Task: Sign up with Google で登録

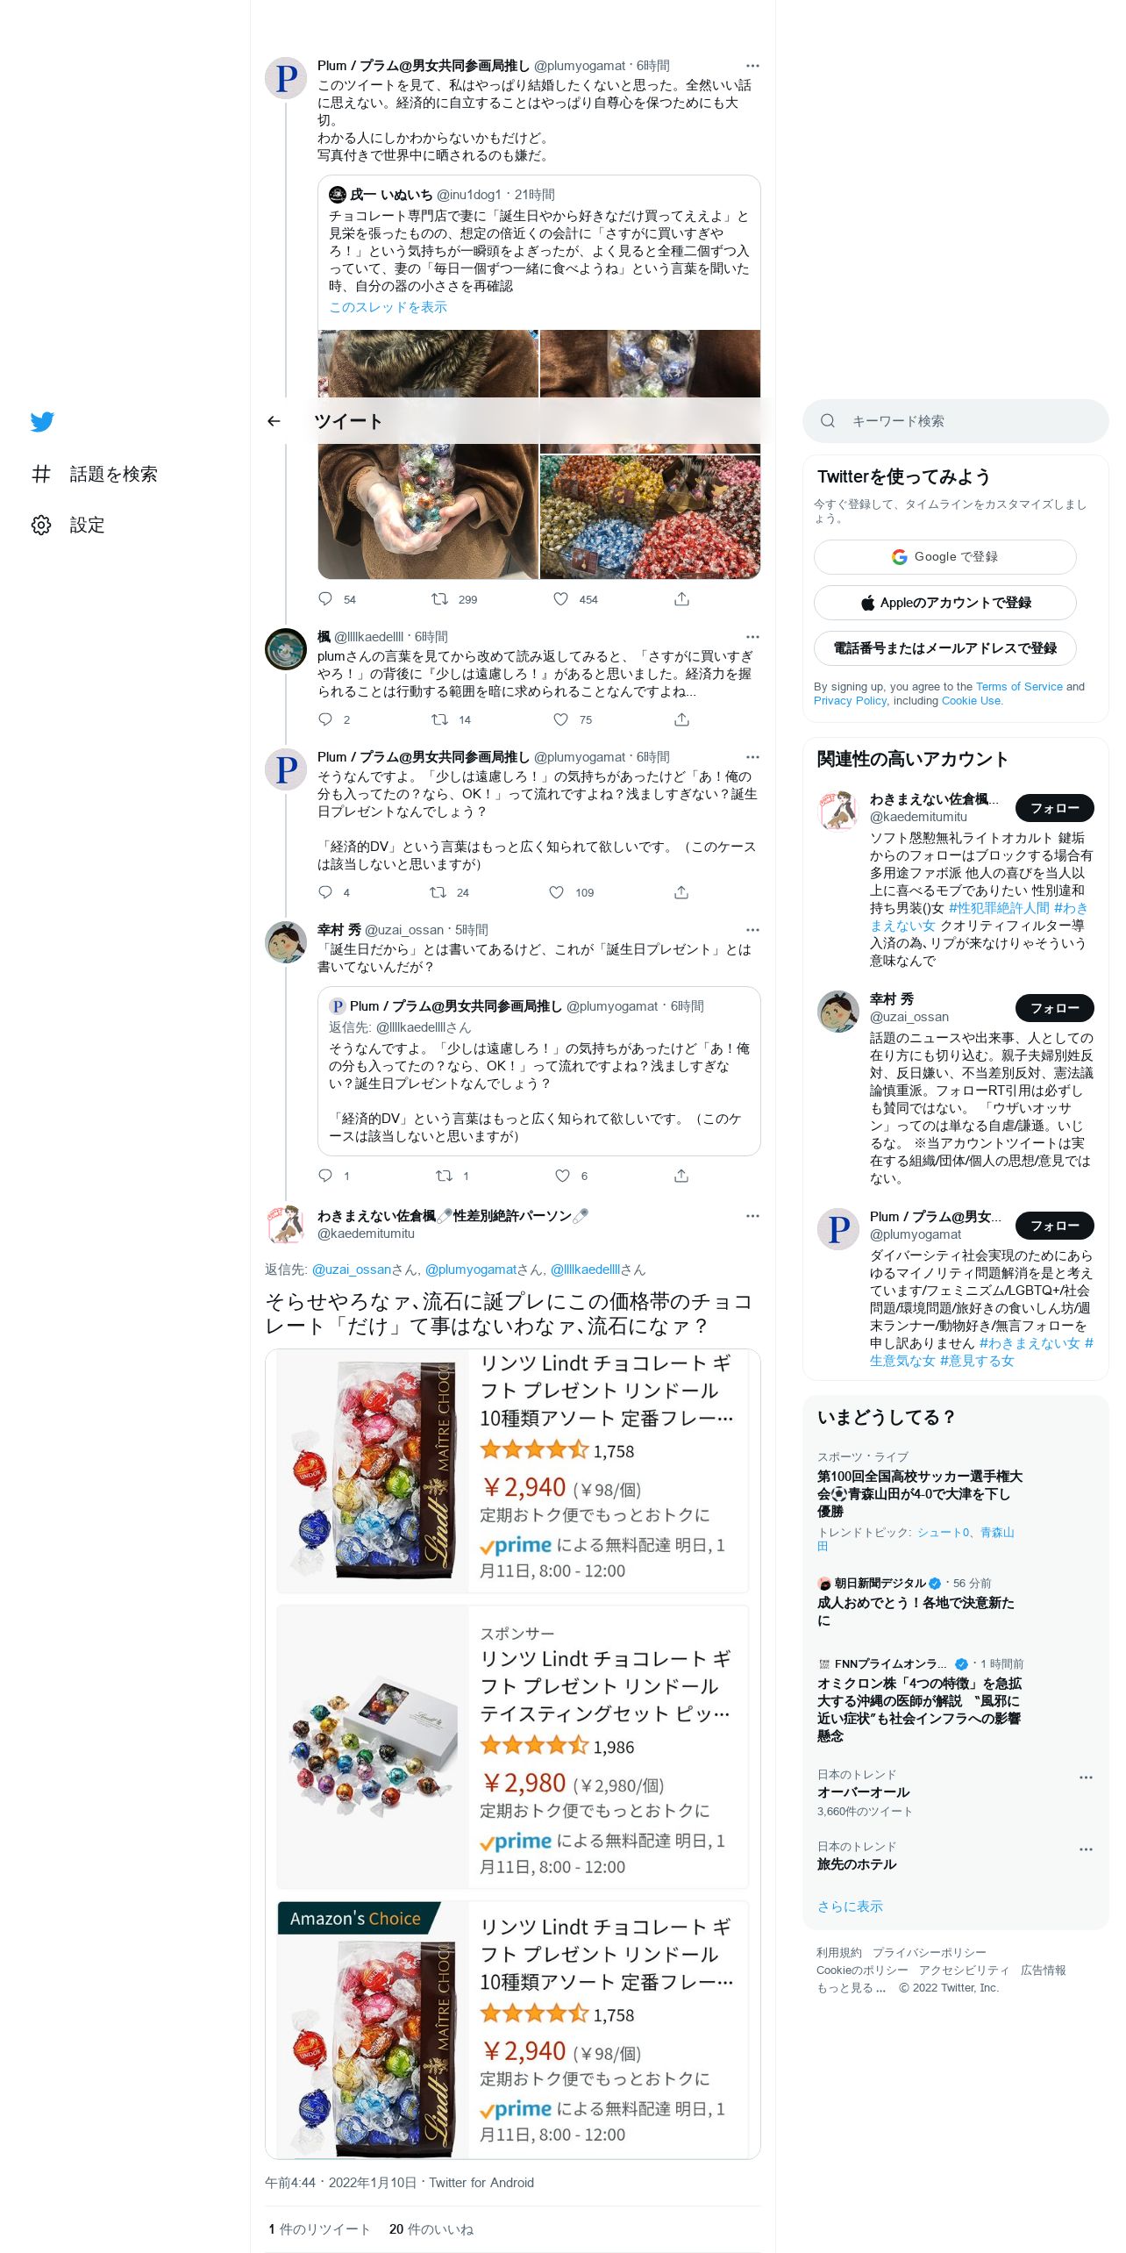Action: tap(944, 557)
